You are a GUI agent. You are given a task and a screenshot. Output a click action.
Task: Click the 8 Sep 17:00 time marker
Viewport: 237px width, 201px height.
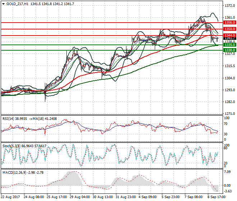(x=217, y=197)
